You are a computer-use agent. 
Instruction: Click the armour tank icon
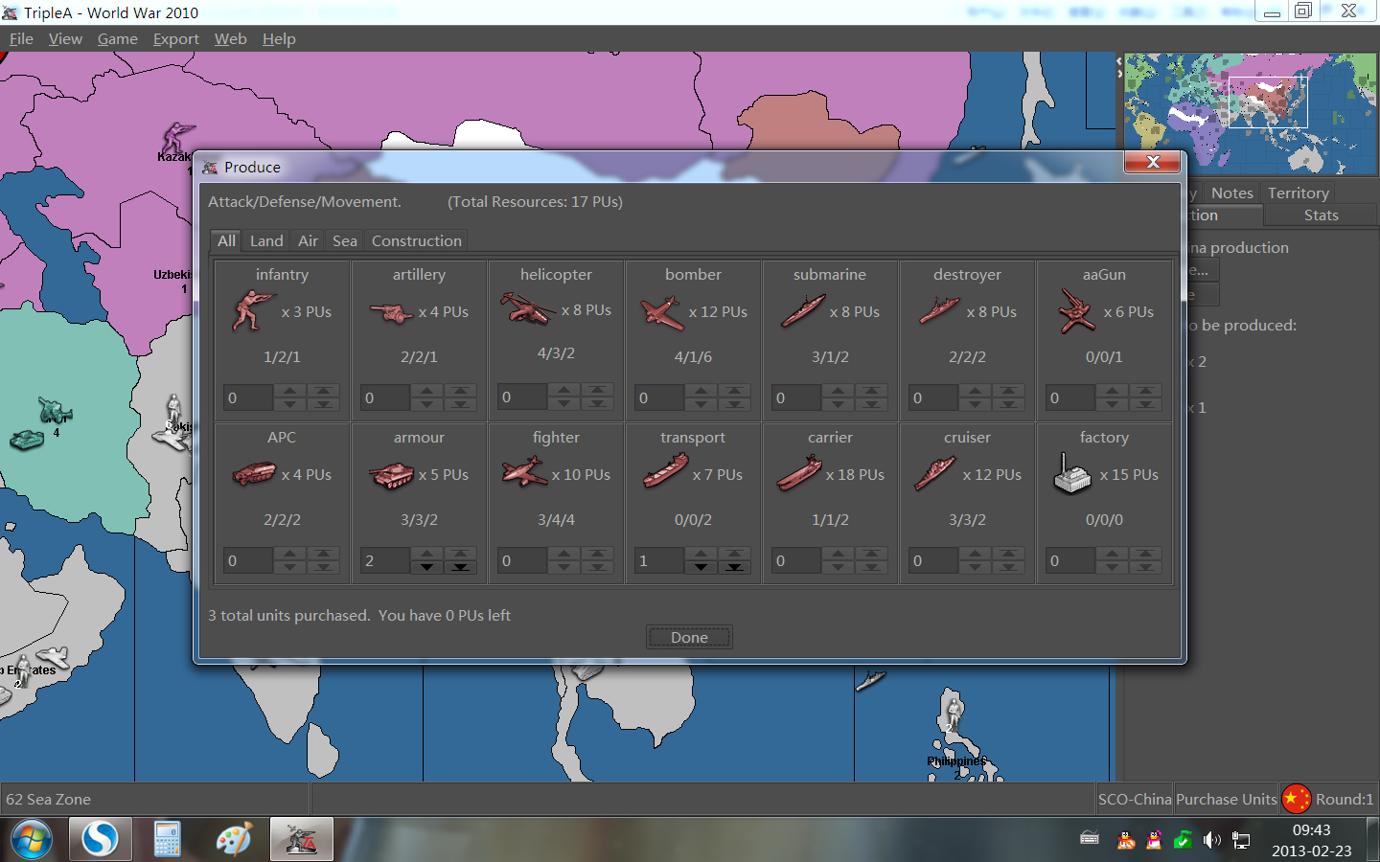click(391, 475)
